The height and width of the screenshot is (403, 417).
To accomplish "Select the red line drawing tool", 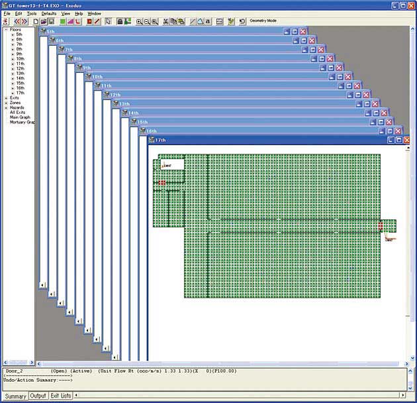I will (97, 22).
